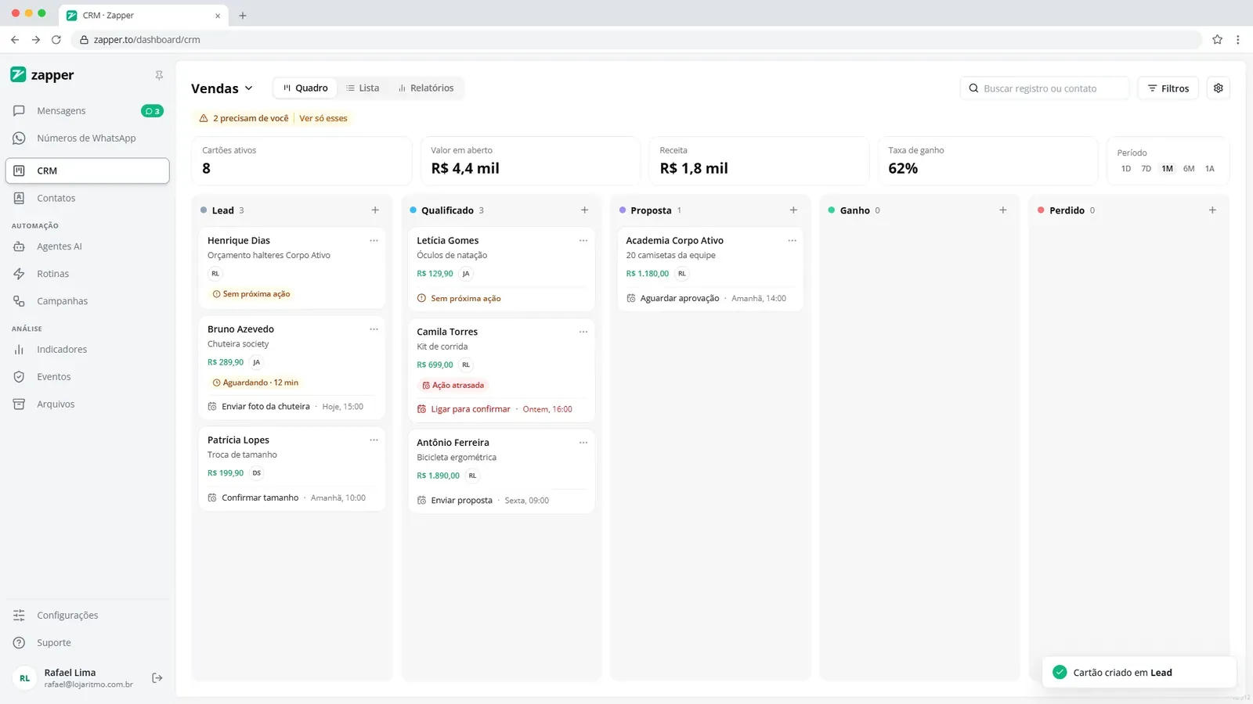1253x704 pixels.
Task: Select the 1D period option
Action: [1126, 169]
